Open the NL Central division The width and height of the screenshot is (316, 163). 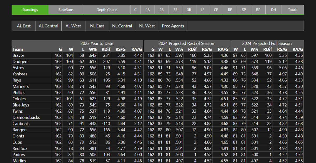click(122, 26)
